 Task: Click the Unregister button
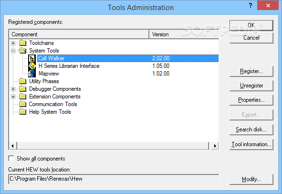(251, 86)
